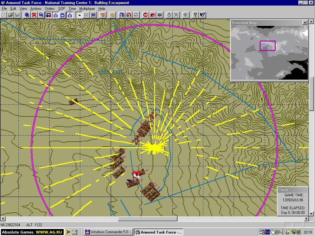Click the blue arrow mount troops icon
This screenshot has height=236, width=315.
click(x=122, y=15)
